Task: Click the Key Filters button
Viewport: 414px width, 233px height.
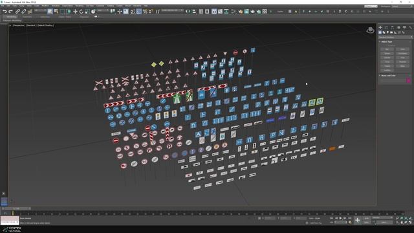Action: (x=384, y=223)
